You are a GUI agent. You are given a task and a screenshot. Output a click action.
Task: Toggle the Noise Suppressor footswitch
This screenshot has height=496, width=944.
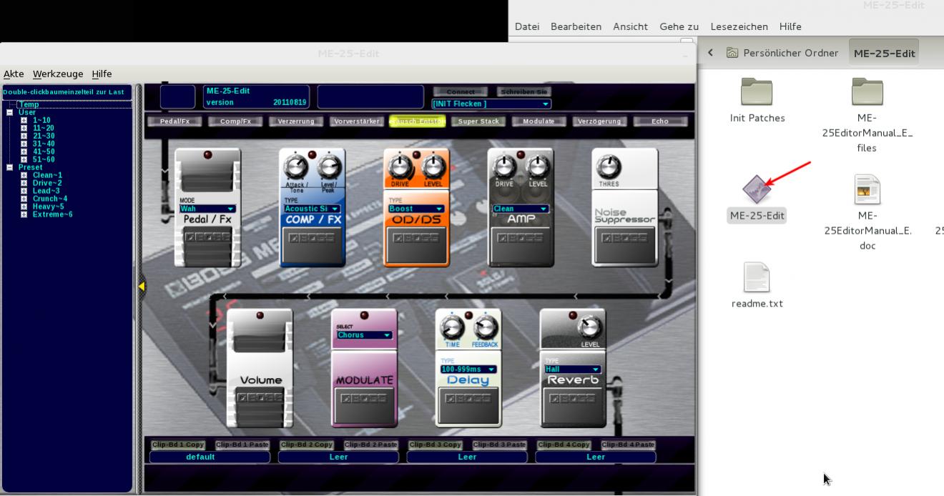pos(624,245)
